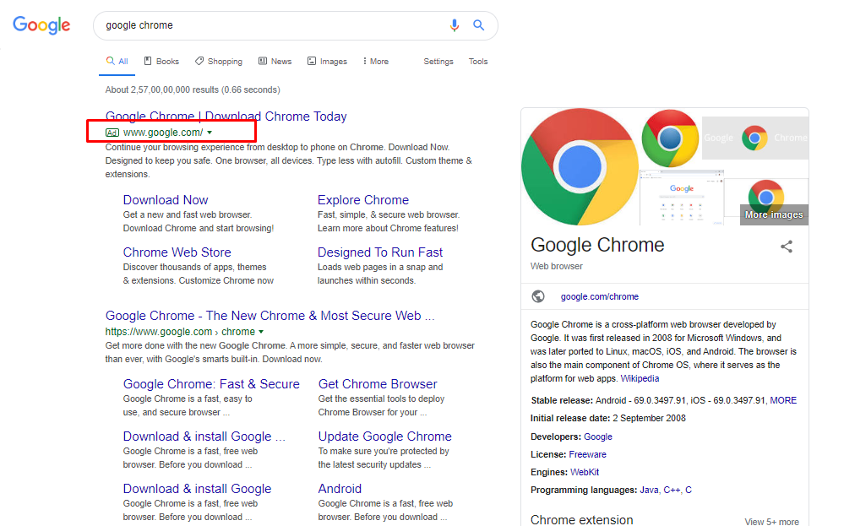Screen dimensions: 844x526
Task: Open the Wikipedia source link
Action: click(640, 378)
